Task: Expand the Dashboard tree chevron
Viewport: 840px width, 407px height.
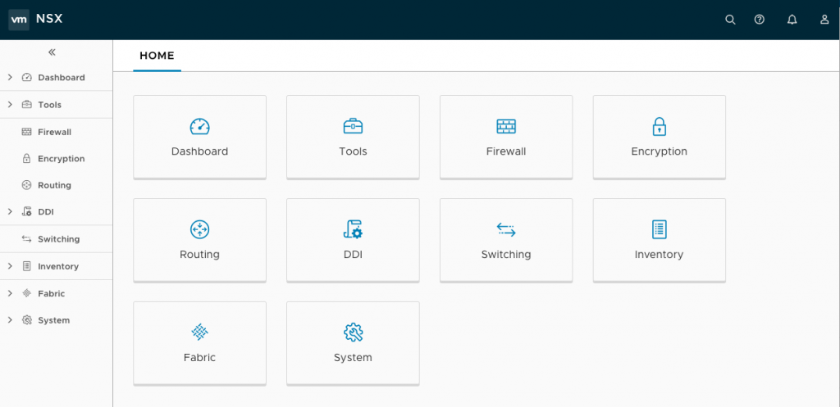Action: coord(10,78)
